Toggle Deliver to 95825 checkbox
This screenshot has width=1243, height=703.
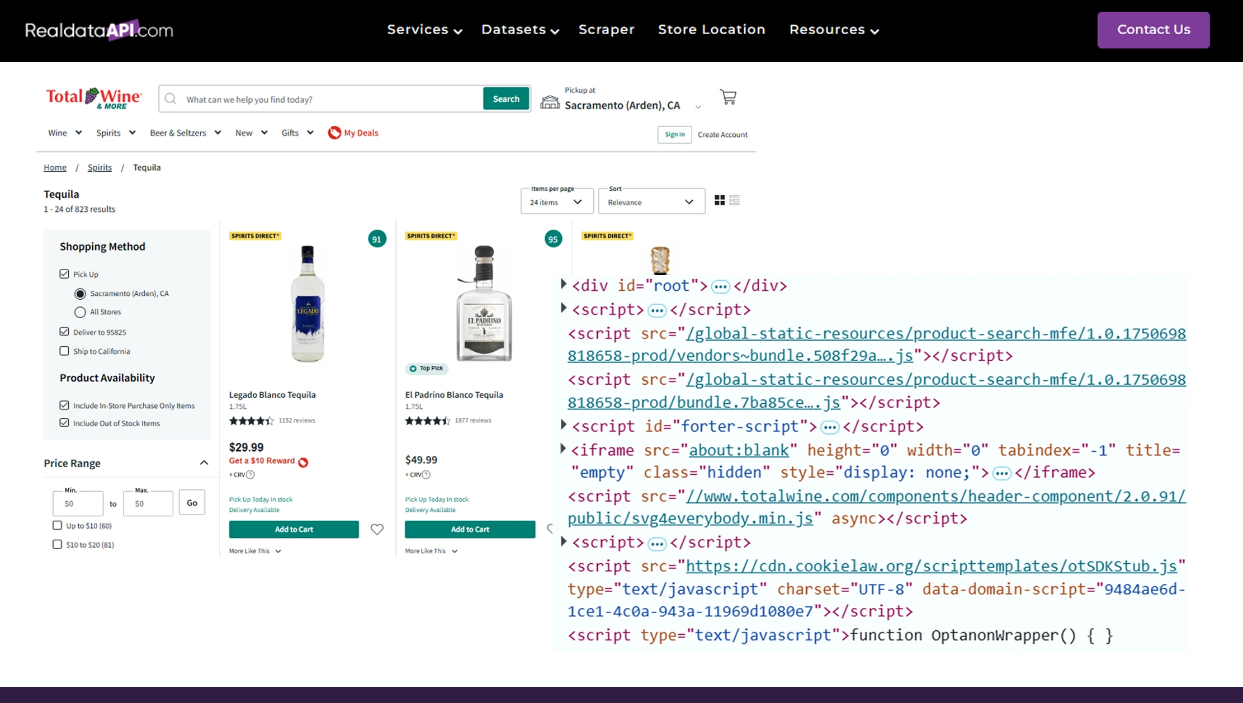(x=64, y=332)
